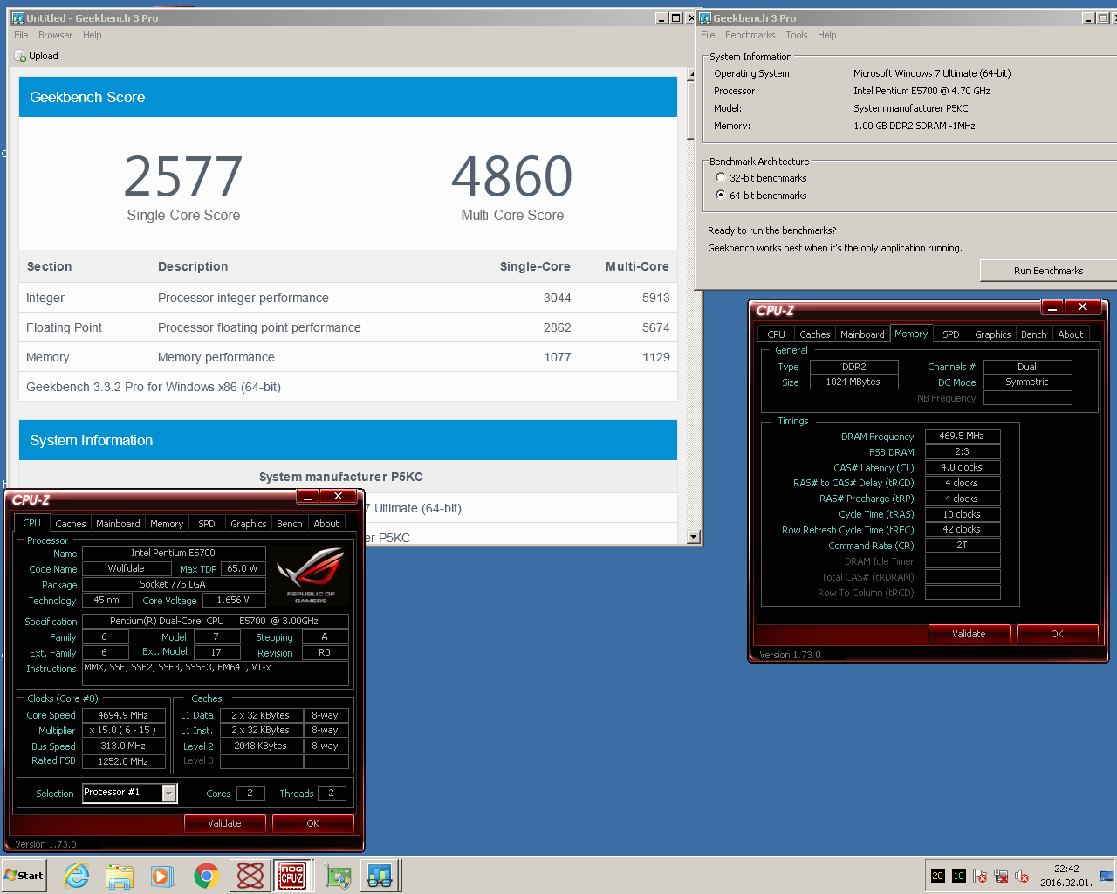Click the tray icon showing 10
The image size is (1117, 894).
[x=958, y=876]
